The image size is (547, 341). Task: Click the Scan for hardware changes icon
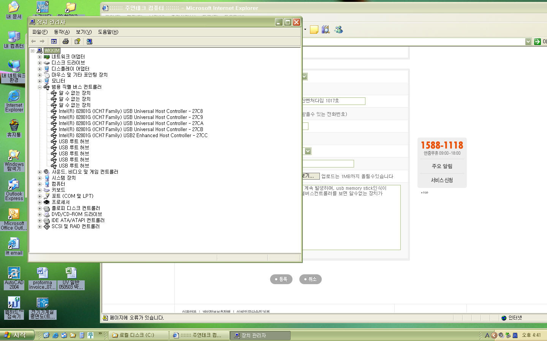89,41
